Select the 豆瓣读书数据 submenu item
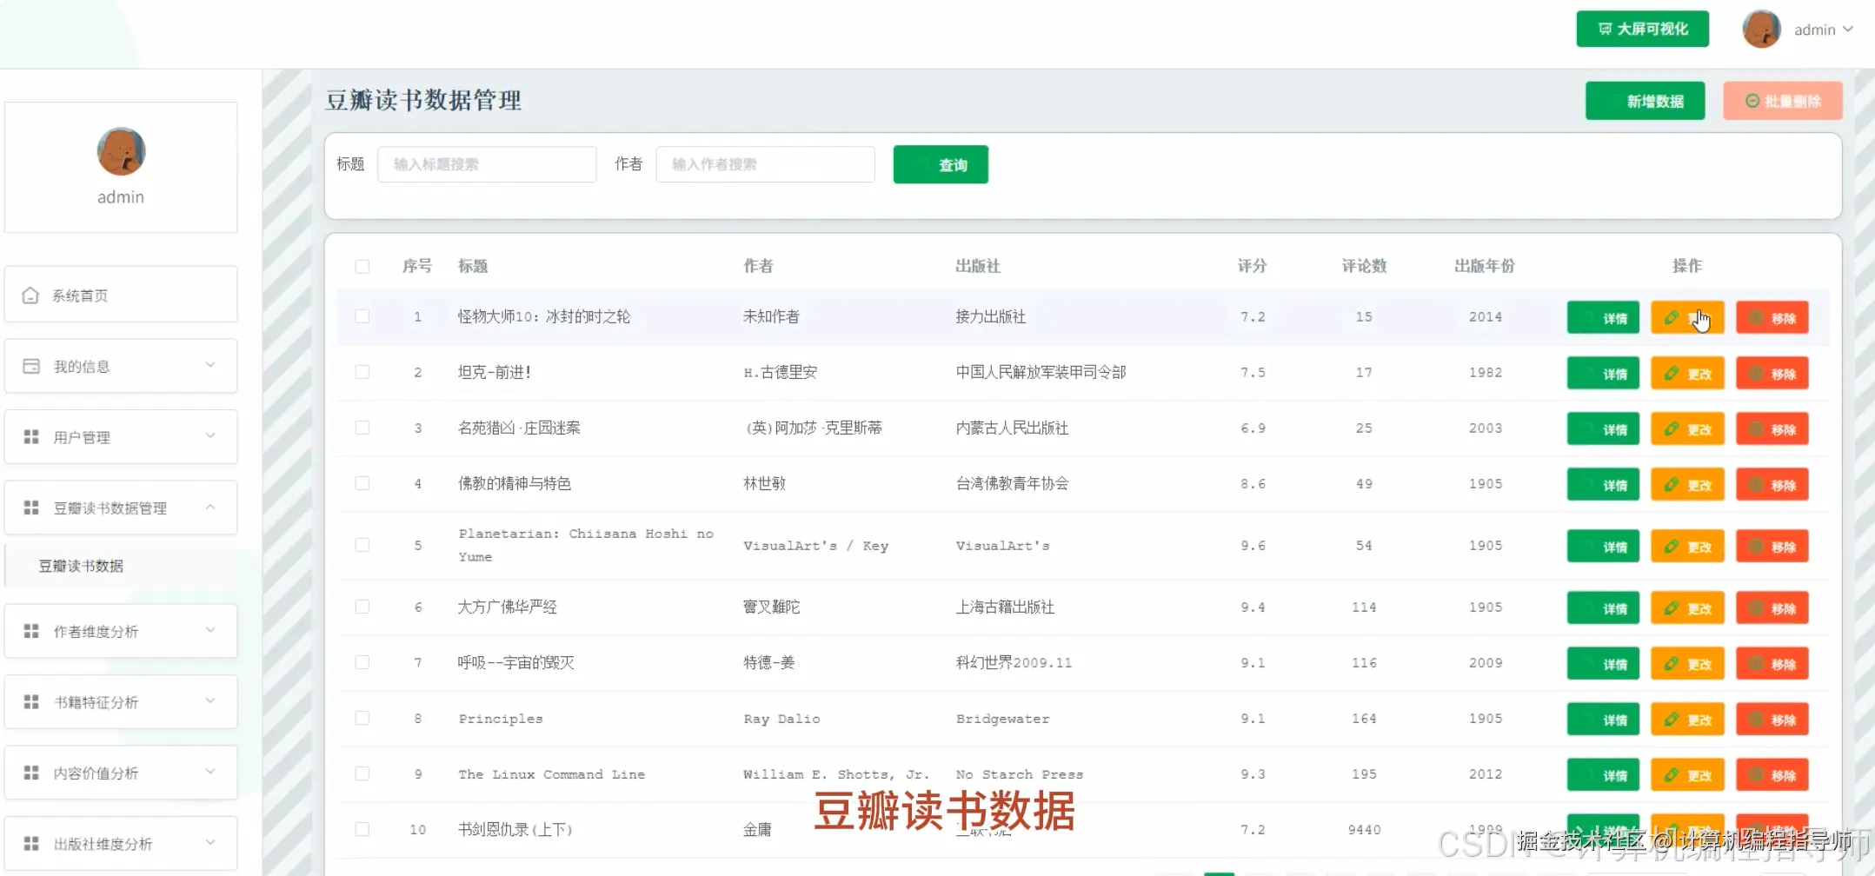 click(x=121, y=566)
